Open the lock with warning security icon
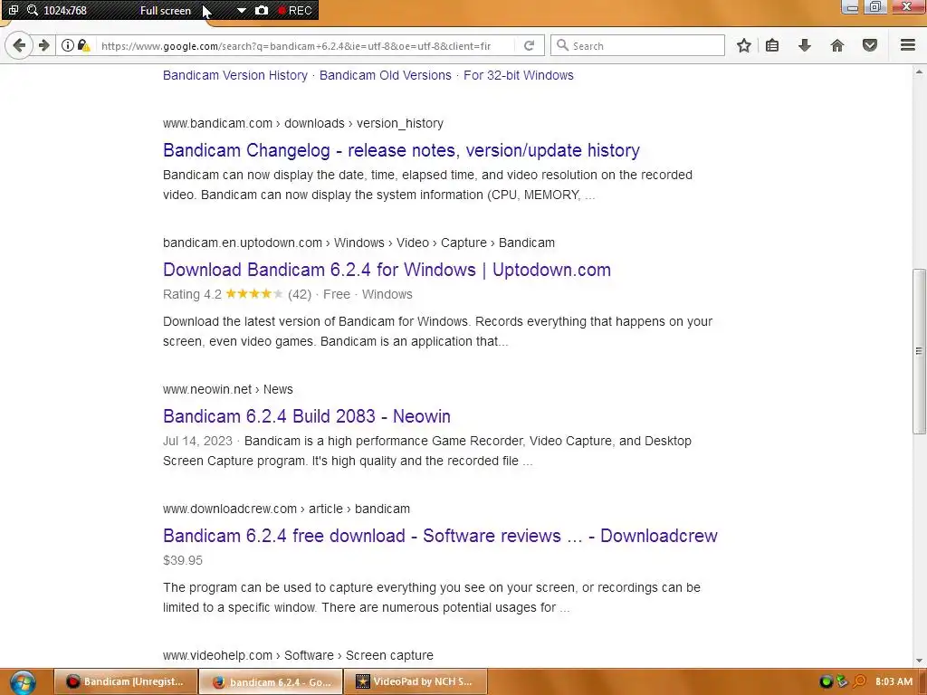This screenshot has width=927, height=695. [x=83, y=45]
